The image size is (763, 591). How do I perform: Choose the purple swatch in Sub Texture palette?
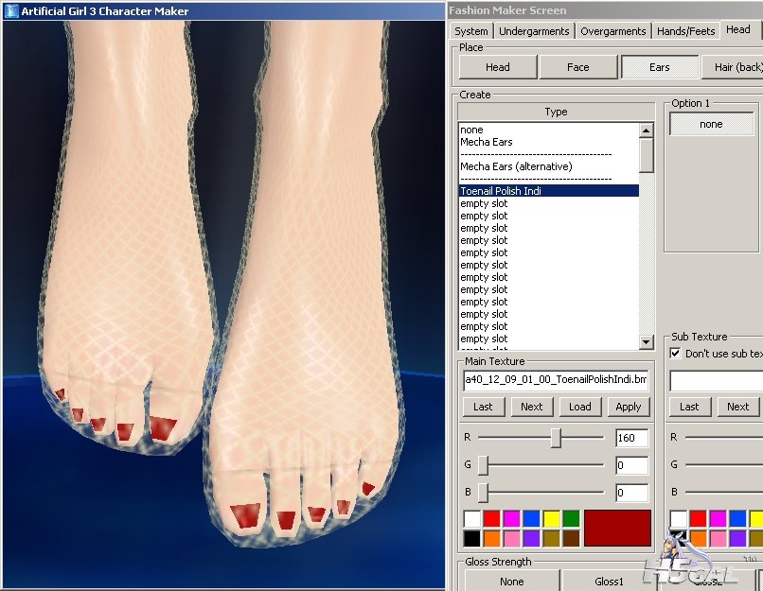click(x=737, y=538)
